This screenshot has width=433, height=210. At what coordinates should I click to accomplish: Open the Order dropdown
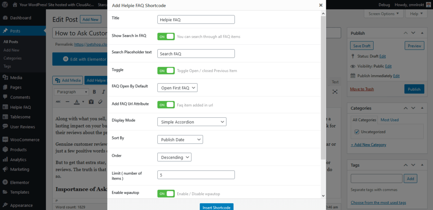pos(174,157)
